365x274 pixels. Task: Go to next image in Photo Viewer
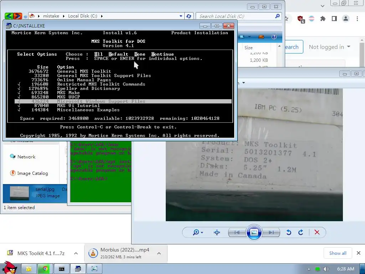coord(271,232)
